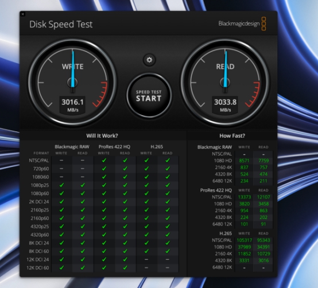Viewport: 318px width, 288px height.
Task: Click H.265 read checkmark for 2K DCI 24
Action: click(168, 202)
